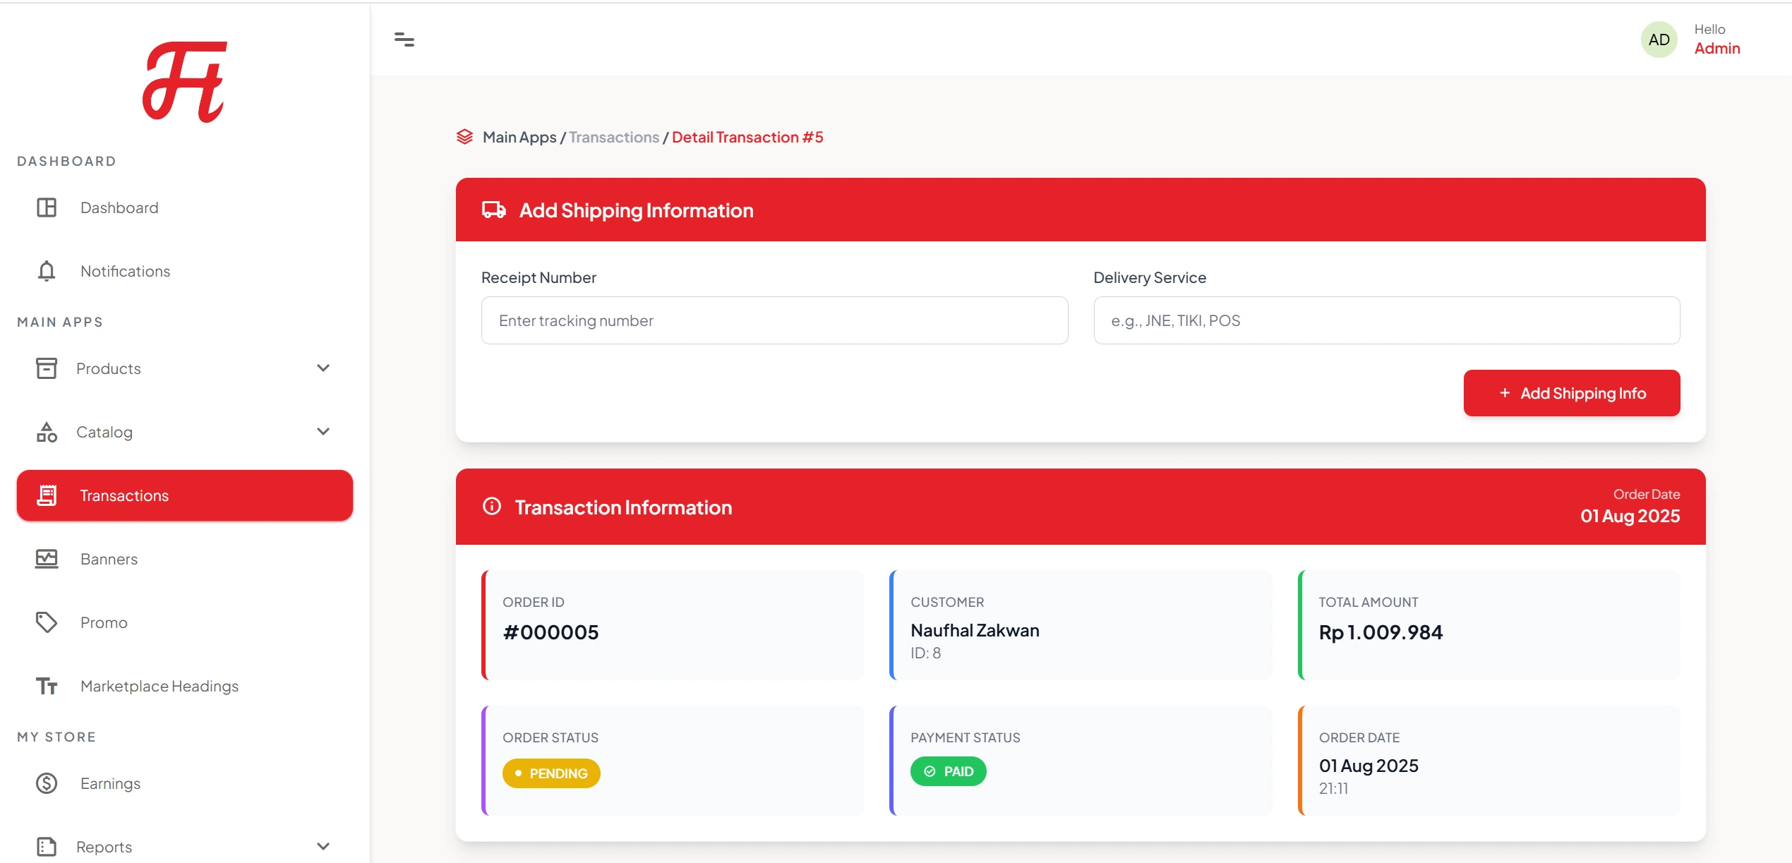Open Transactions from the breadcrumb
Image resolution: width=1792 pixels, height=863 pixels.
click(x=613, y=137)
